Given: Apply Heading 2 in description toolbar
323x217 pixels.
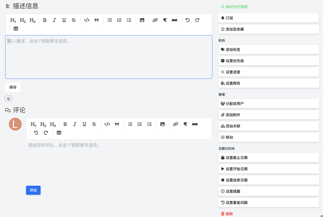Looking at the screenshot, I should [x=23, y=20].
